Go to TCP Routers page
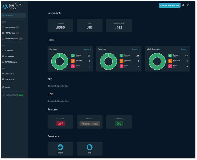Image resolution: width=197 pixels, height=160 pixels. tap(8, 51)
